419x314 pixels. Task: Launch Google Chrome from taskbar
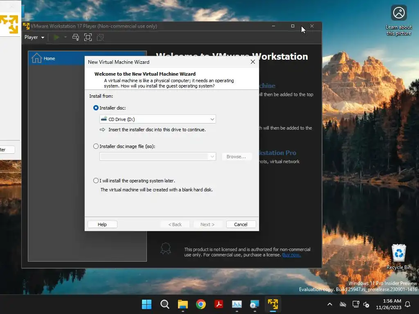pyautogui.click(x=201, y=304)
